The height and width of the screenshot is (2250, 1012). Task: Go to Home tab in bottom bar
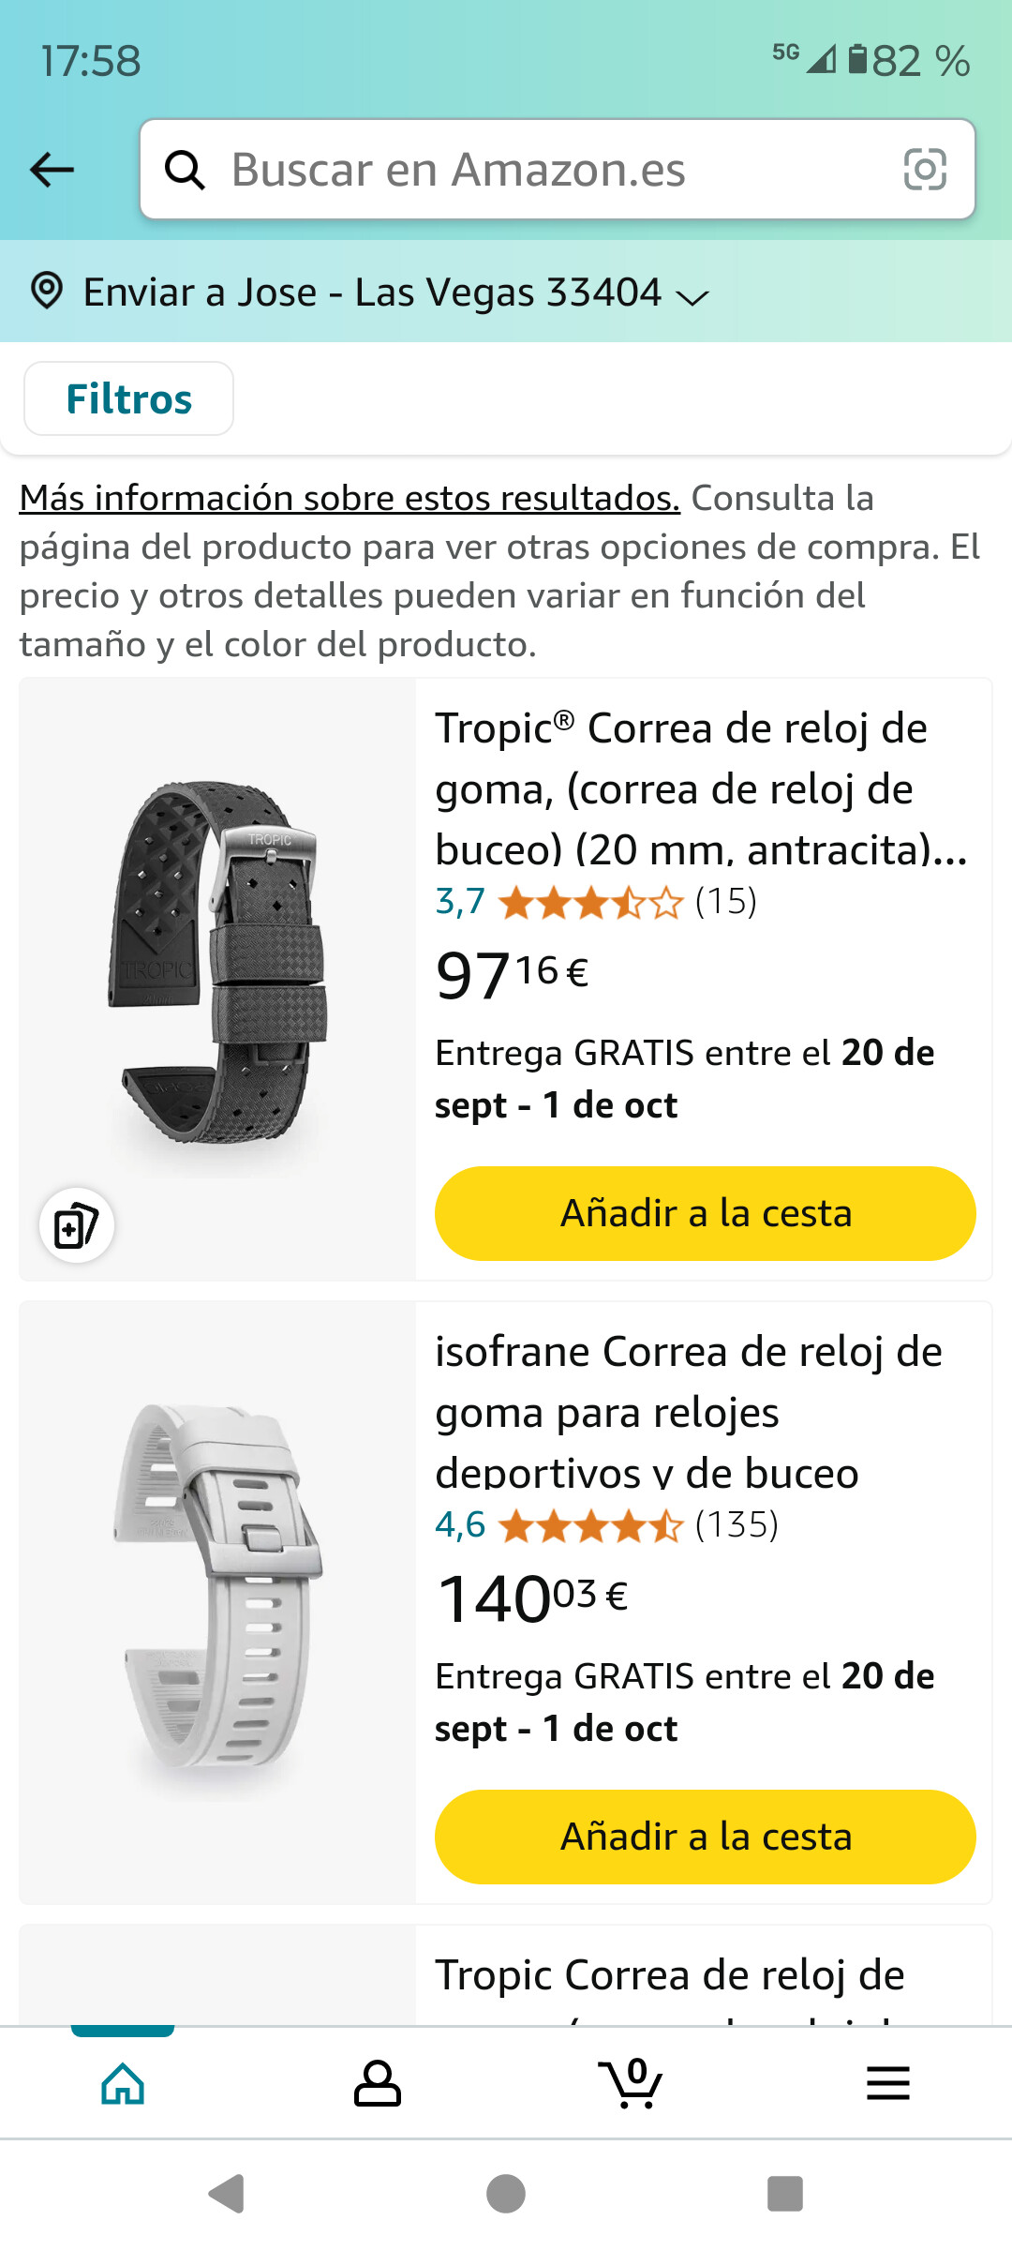(x=123, y=2083)
